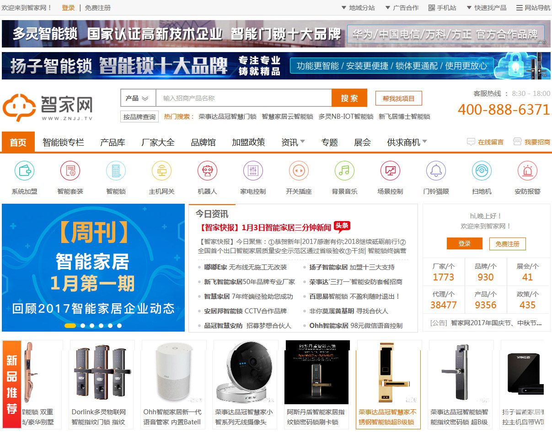Open 在线留言 message link

pyautogui.click(x=485, y=142)
